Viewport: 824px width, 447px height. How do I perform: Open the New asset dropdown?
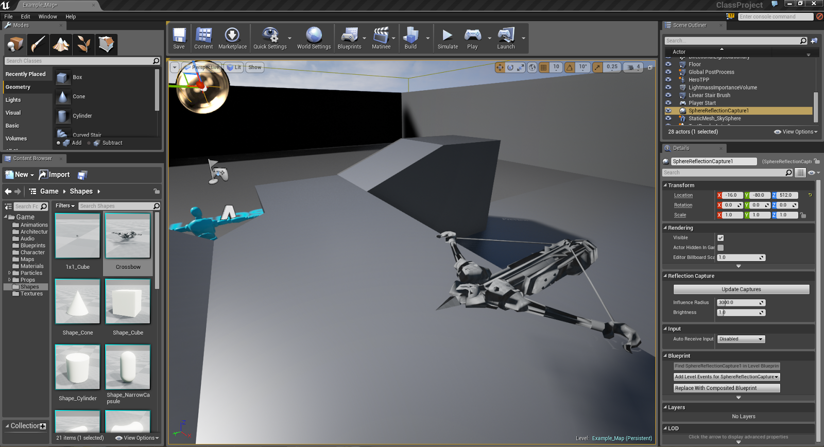coord(20,175)
